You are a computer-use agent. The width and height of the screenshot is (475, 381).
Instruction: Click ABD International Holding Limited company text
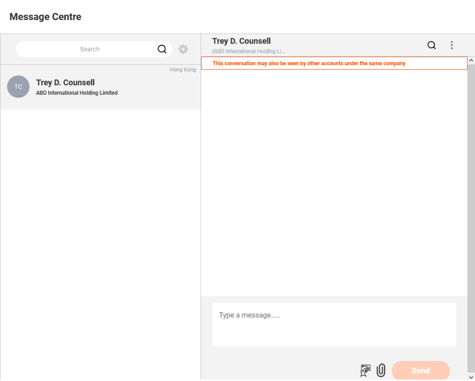click(77, 93)
